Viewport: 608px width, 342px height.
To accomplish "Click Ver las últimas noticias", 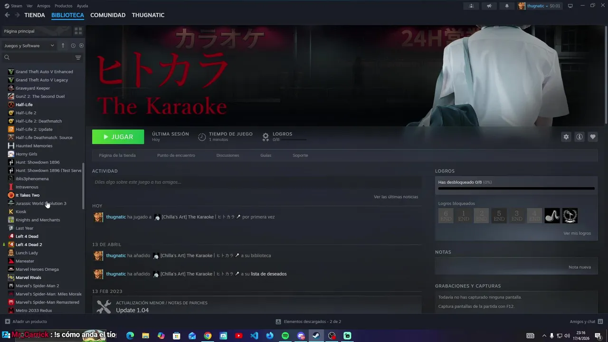I will click(x=396, y=197).
